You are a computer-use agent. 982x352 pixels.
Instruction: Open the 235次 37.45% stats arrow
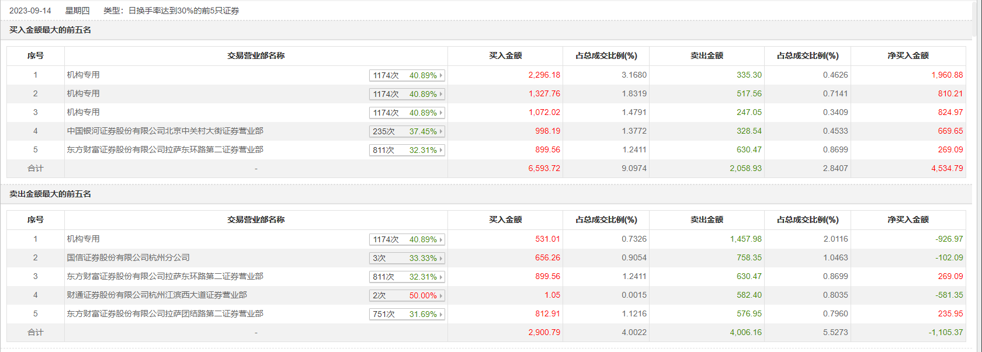pos(441,131)
